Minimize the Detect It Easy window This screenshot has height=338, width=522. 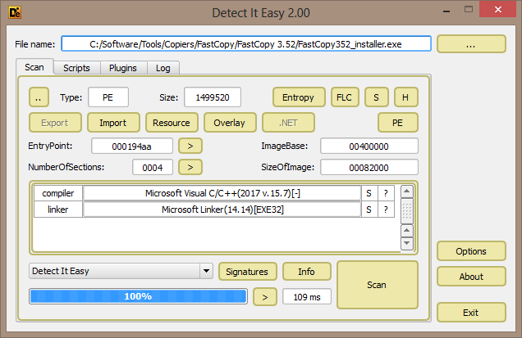pos(446,11)
